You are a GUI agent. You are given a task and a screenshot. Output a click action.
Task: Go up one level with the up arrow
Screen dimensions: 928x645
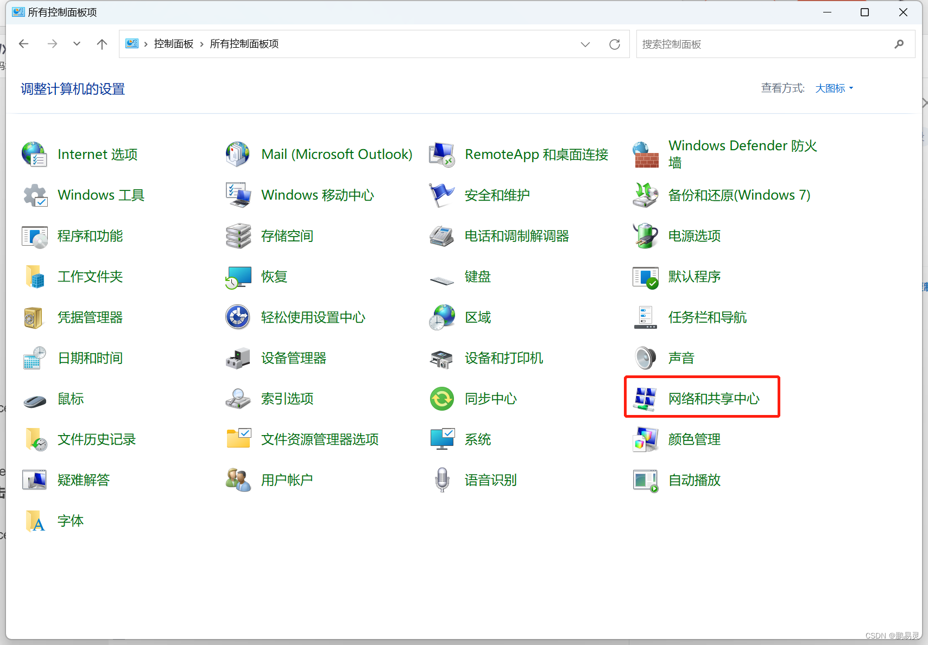tap(102, 44)
